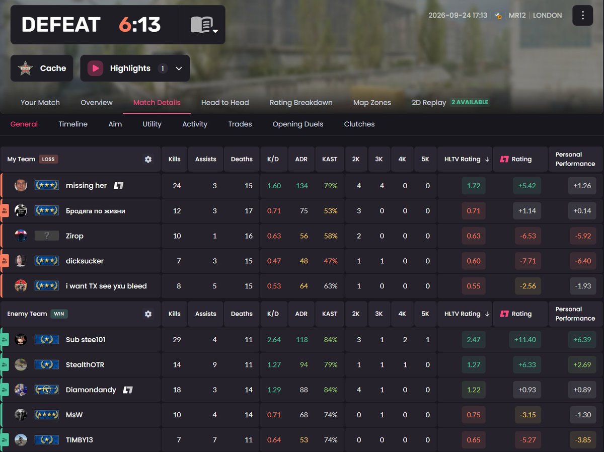Click StealthOTR's avatar picture
604x452 pixels.
(21, 365)
